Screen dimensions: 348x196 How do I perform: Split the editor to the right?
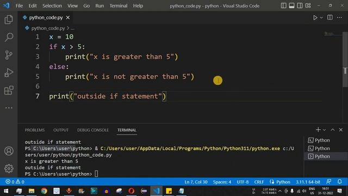(x=330, y=17)
